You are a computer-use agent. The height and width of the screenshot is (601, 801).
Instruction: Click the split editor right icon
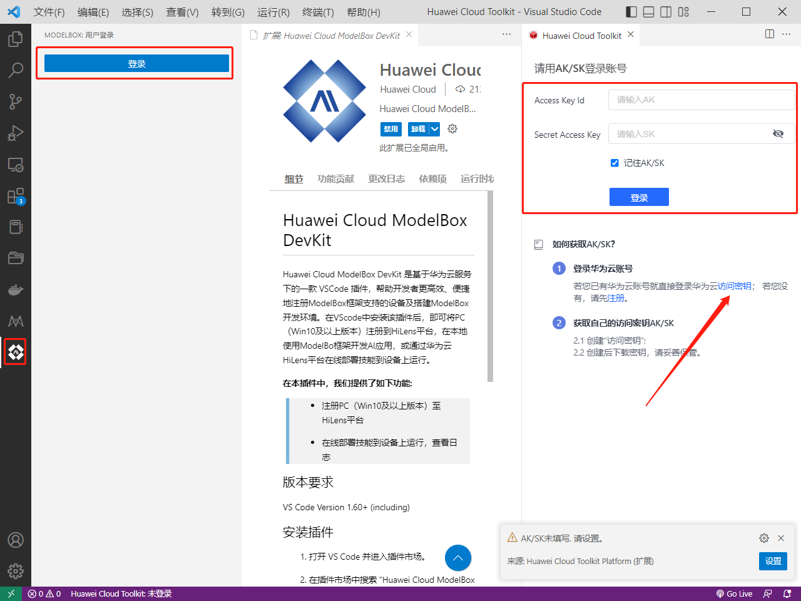point(770,34)
